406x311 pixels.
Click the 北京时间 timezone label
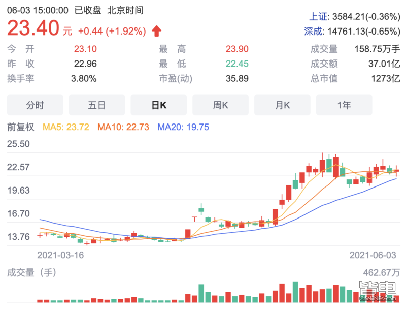tap(125, 10)
